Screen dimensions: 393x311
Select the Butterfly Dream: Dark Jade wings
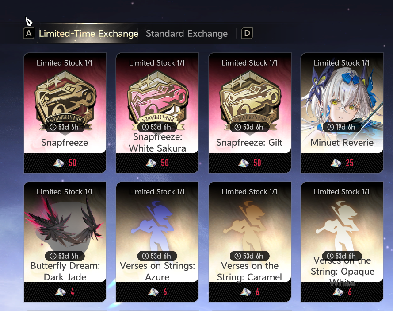pos(64,226)
